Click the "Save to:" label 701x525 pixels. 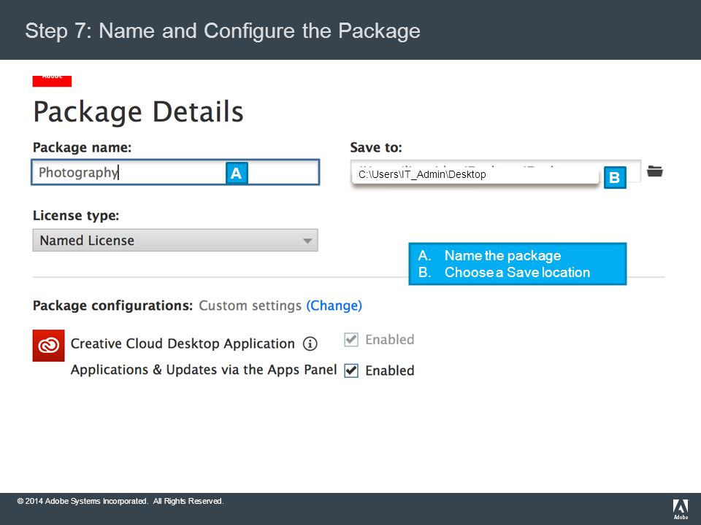(x=376, y=147)
